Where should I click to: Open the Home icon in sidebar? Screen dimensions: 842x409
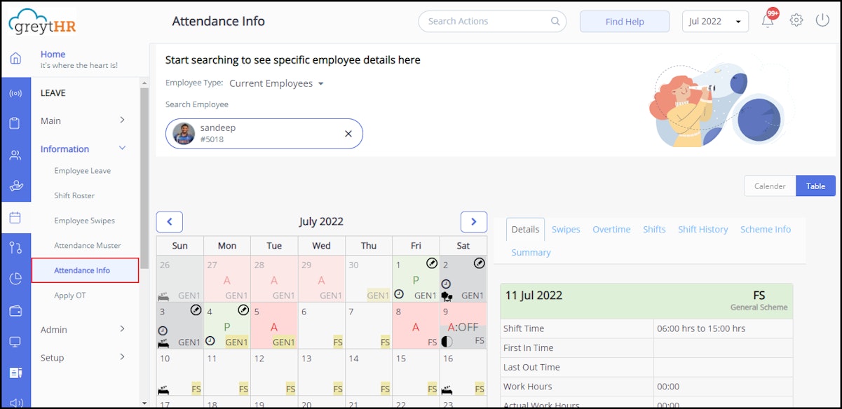point(15,59)
